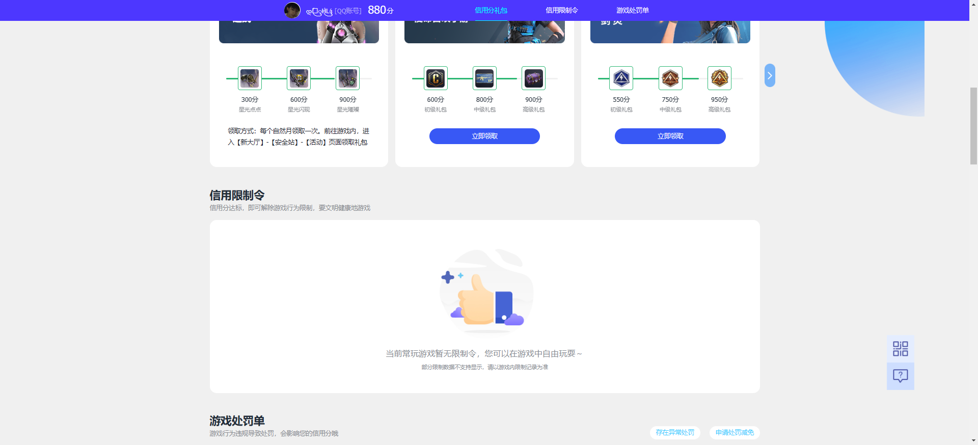Select the 900分 高级礼包 chest icon
978x445 pixels.
[x=533, y=78]
